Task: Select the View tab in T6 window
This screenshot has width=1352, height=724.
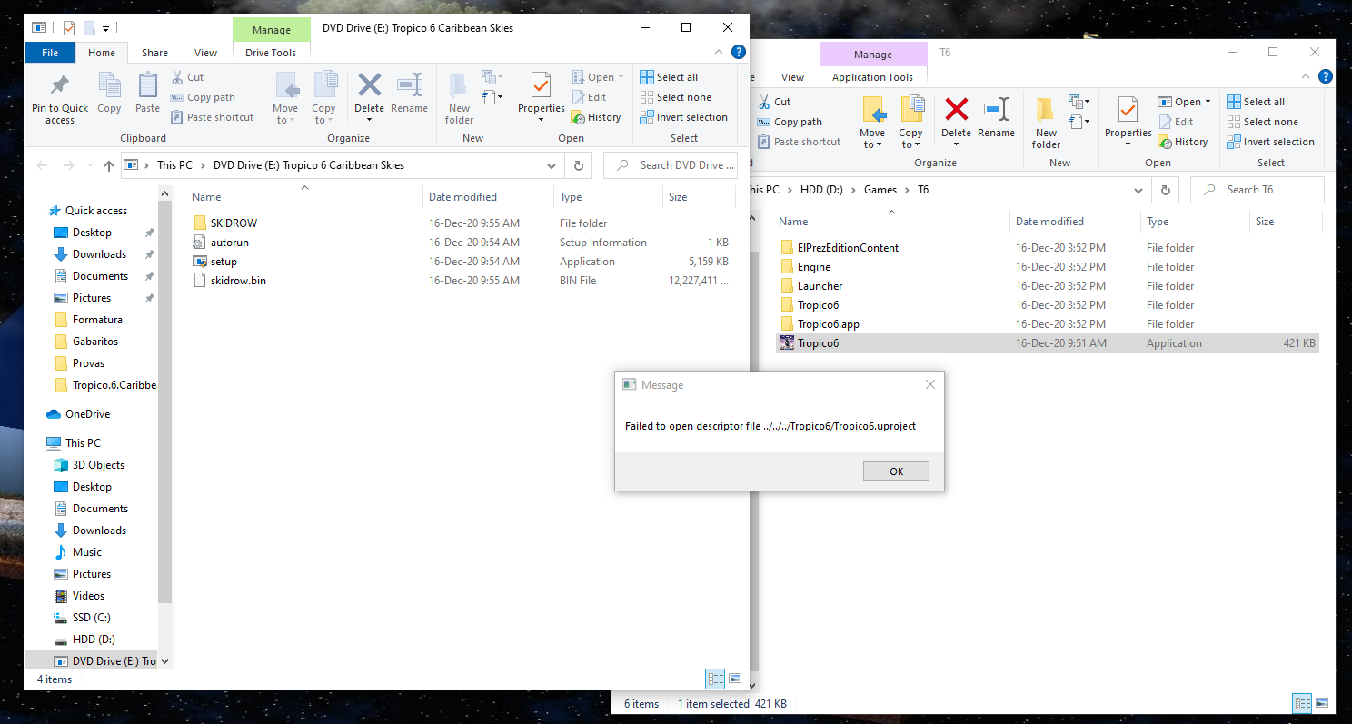Action: (793, 77)
